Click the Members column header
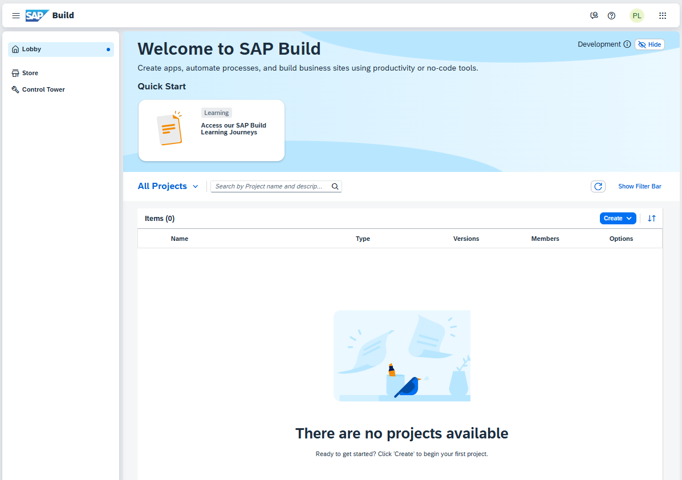 (545, 239)
